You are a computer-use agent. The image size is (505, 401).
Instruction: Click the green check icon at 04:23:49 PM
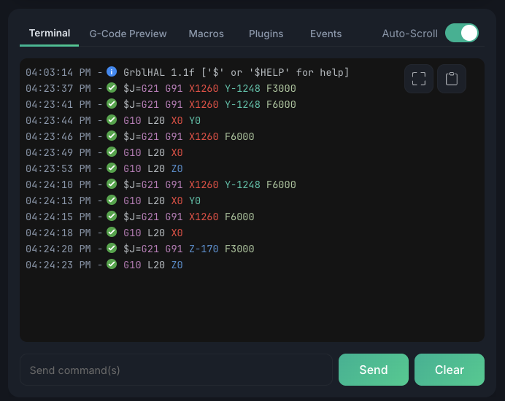[112, 152]
